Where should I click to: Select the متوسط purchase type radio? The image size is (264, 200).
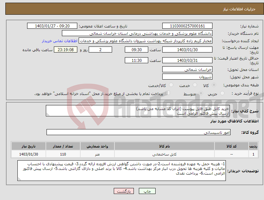point(201,93)
